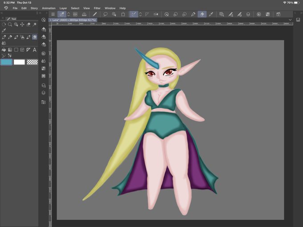
Task: Select the Auto select magic wand tool
Action: click(x=35, y=24)
